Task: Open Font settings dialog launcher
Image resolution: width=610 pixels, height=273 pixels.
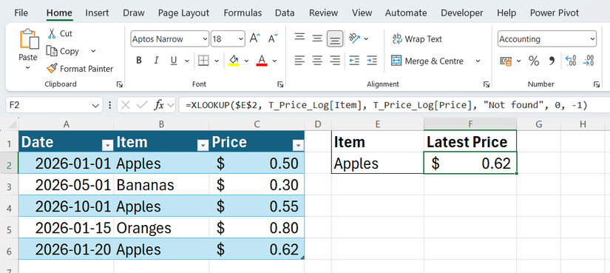Action: [280, 84]
